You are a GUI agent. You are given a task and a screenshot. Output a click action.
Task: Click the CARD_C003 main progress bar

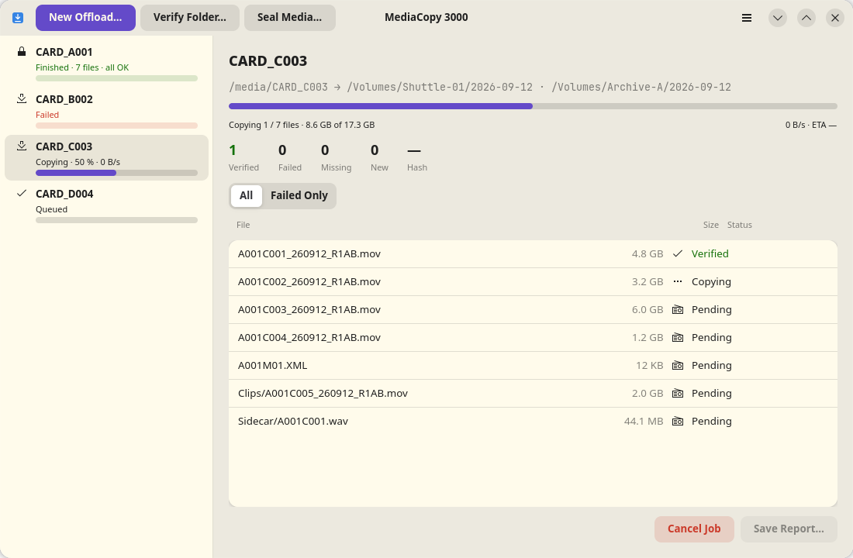[533, 106]
